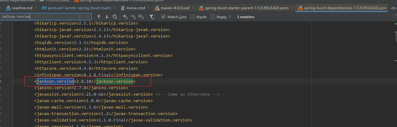Click the new line icon in search field
Image resolution: width=397 pixels, height=127 pixels.
tap(79, 17)
